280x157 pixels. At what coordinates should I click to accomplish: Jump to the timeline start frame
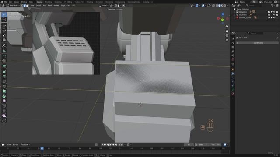[x=102, y=145]
